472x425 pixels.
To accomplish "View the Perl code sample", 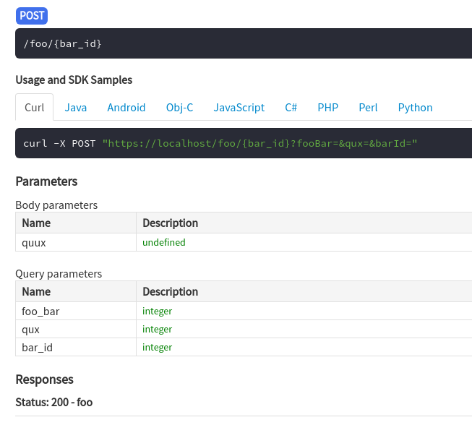I will coord(368,108).
